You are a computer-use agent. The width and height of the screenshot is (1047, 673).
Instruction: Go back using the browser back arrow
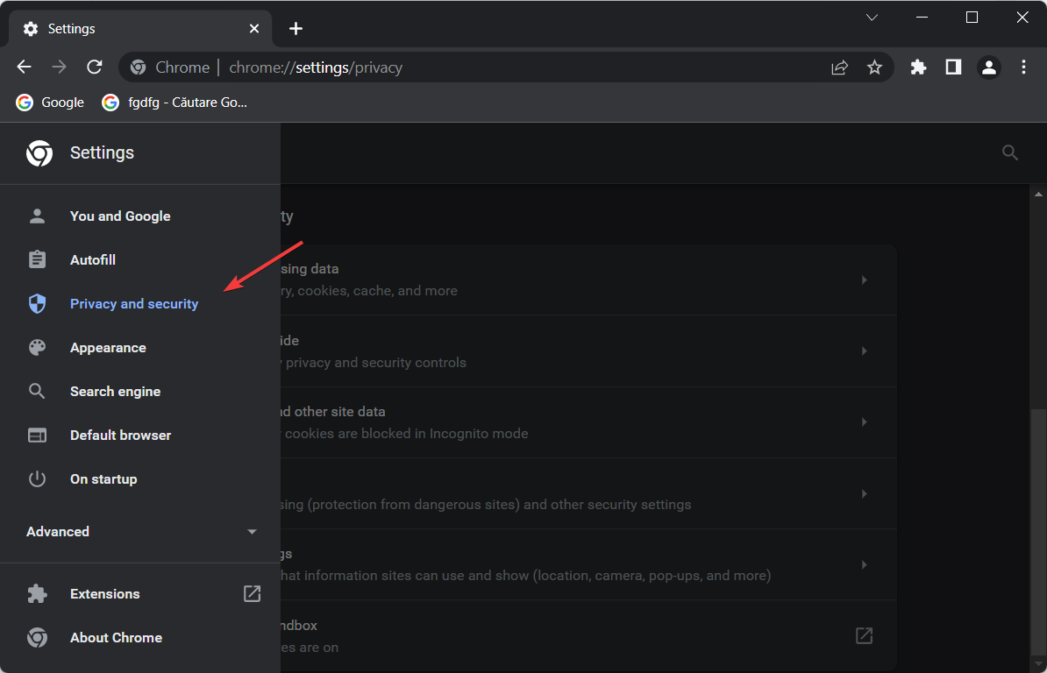coord(24,67)
